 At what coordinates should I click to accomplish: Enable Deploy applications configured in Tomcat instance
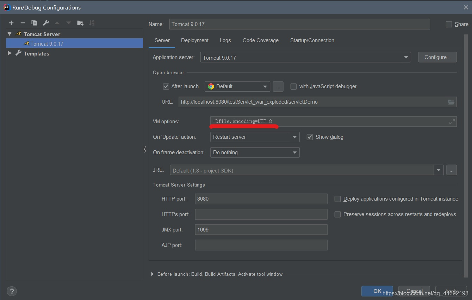coord(337,199)
